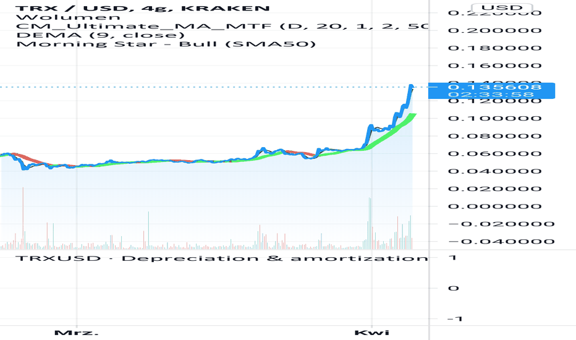Click the 0.100000 price axis label
The image size is (576, 340).
coord(494,118)
